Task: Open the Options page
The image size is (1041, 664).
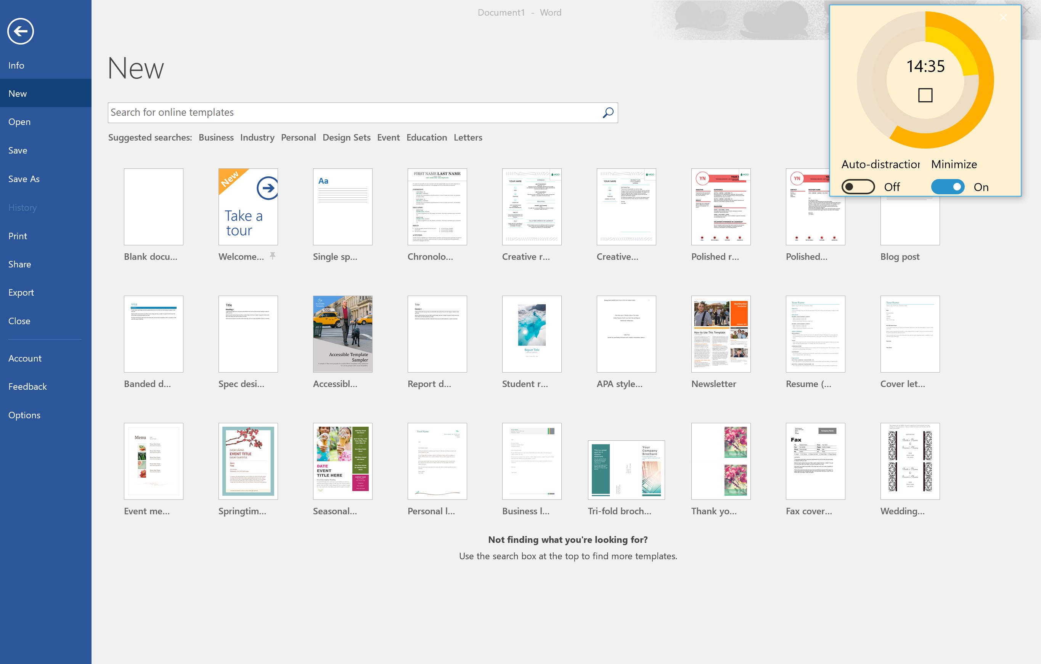Action: 24,415
